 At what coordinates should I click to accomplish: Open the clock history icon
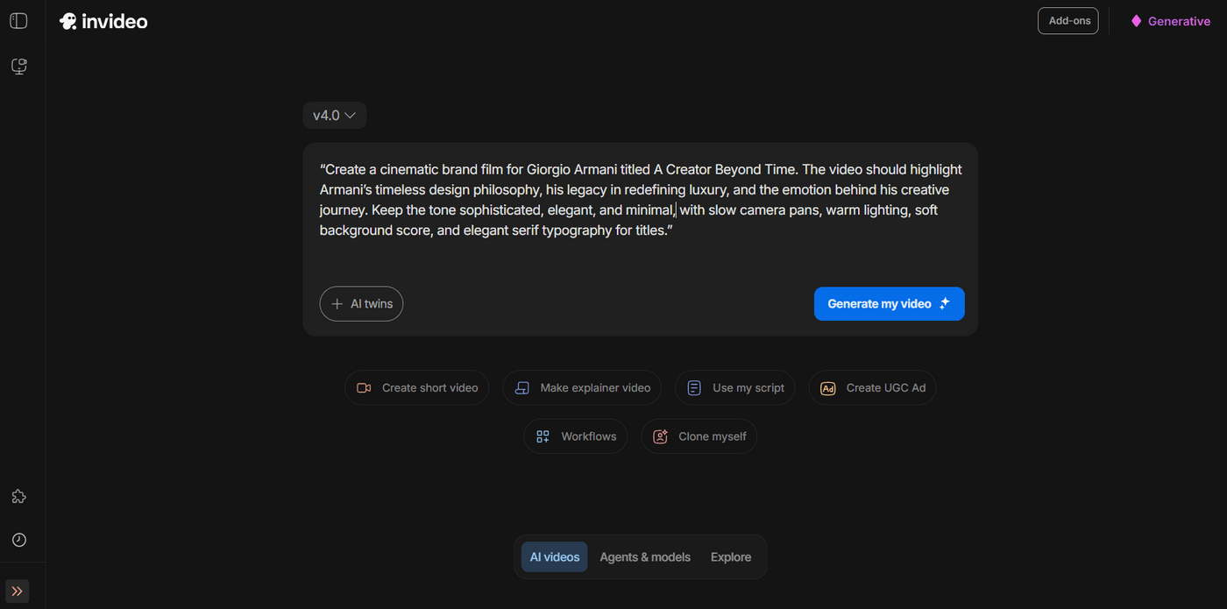pyautogui.click(x=18, y=540)
